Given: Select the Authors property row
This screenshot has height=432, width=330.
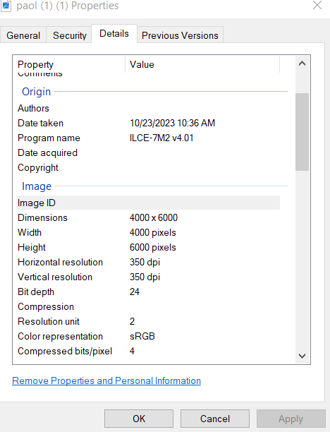Looking at the screenshot, I should (148, 108).
